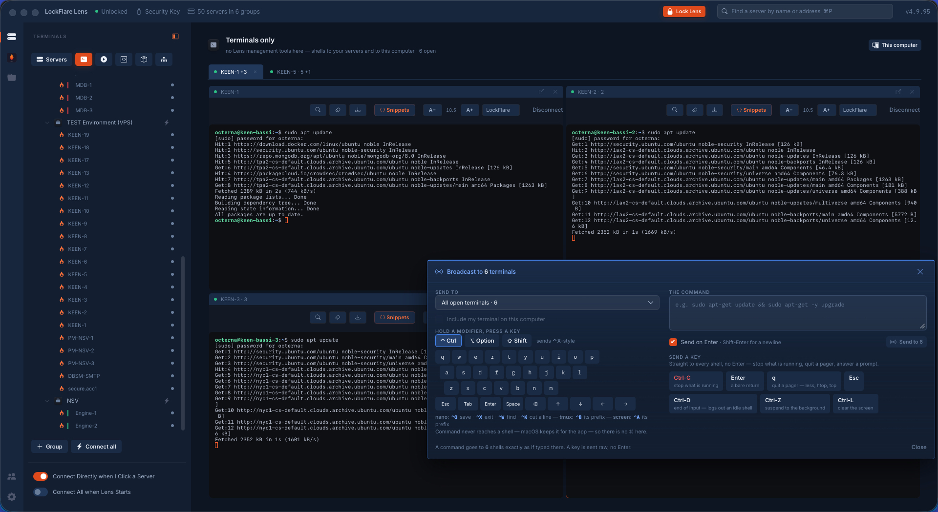The image size is (938, 512).
Task: Select the play/run view icon
Action: coord(104,60)
